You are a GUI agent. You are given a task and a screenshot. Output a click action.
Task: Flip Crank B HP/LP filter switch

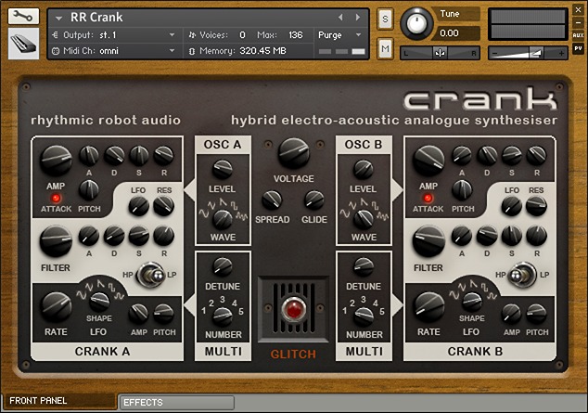[x=523, y=275]
